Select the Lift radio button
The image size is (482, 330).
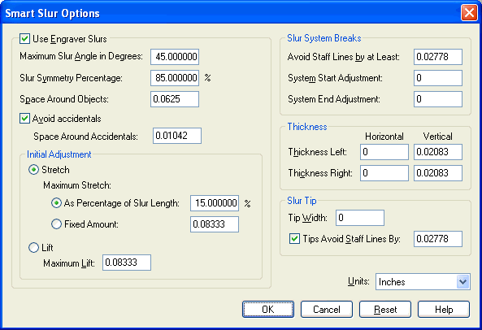(33, 247)
